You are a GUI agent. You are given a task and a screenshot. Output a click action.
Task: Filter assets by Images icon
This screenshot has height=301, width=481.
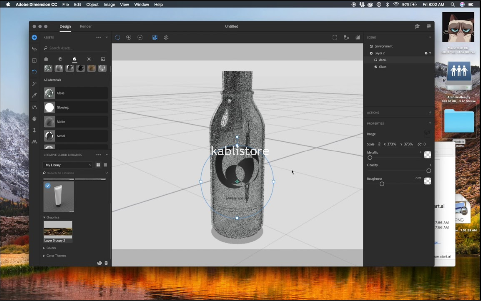pyautogui.click(x=103, y=59)
